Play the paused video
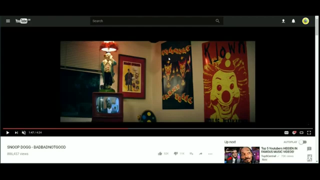 coord(8,133)
